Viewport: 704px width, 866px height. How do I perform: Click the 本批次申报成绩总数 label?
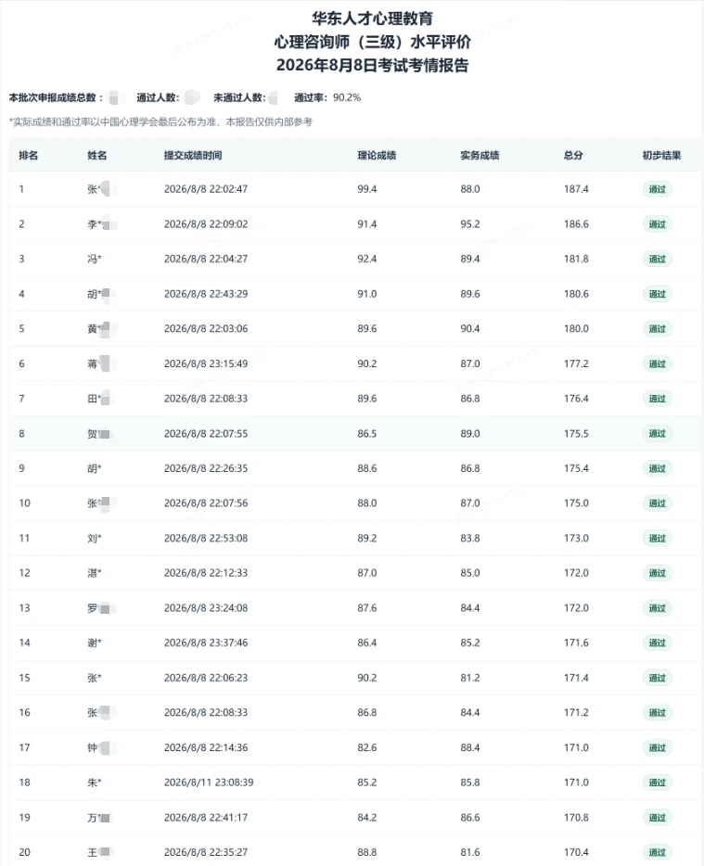click(56, 97)
